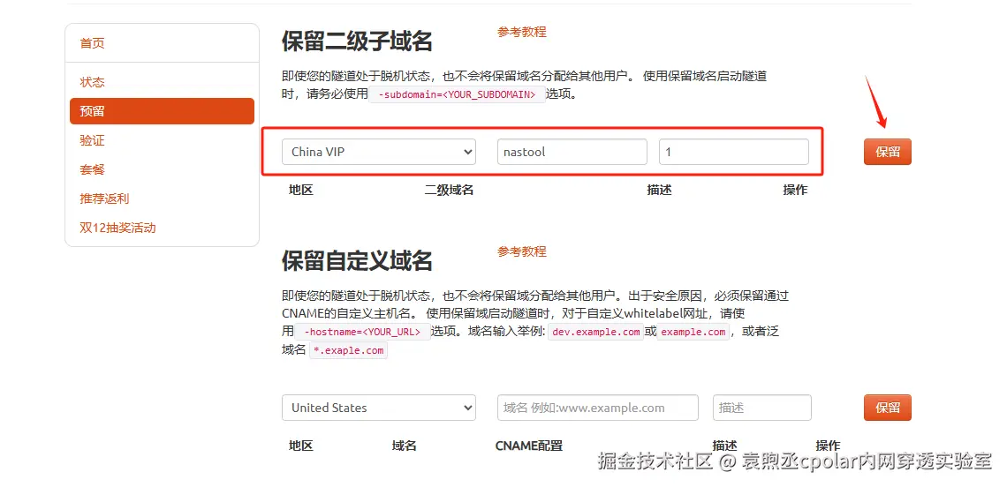Image resolution: width=1007 pixels, height=487 pixels.
Task: Expand the United States region dropdown
Action: (x=379, y=408)
